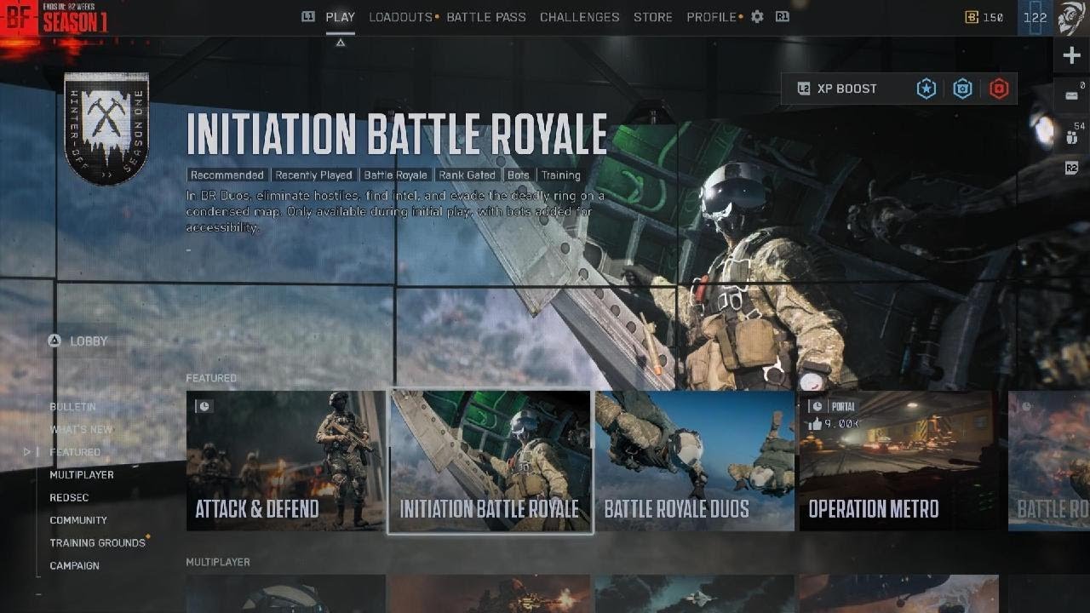Click the plus icon to invite players
This screenshot has height=613, width=1090.
(x=1071, y=56)
